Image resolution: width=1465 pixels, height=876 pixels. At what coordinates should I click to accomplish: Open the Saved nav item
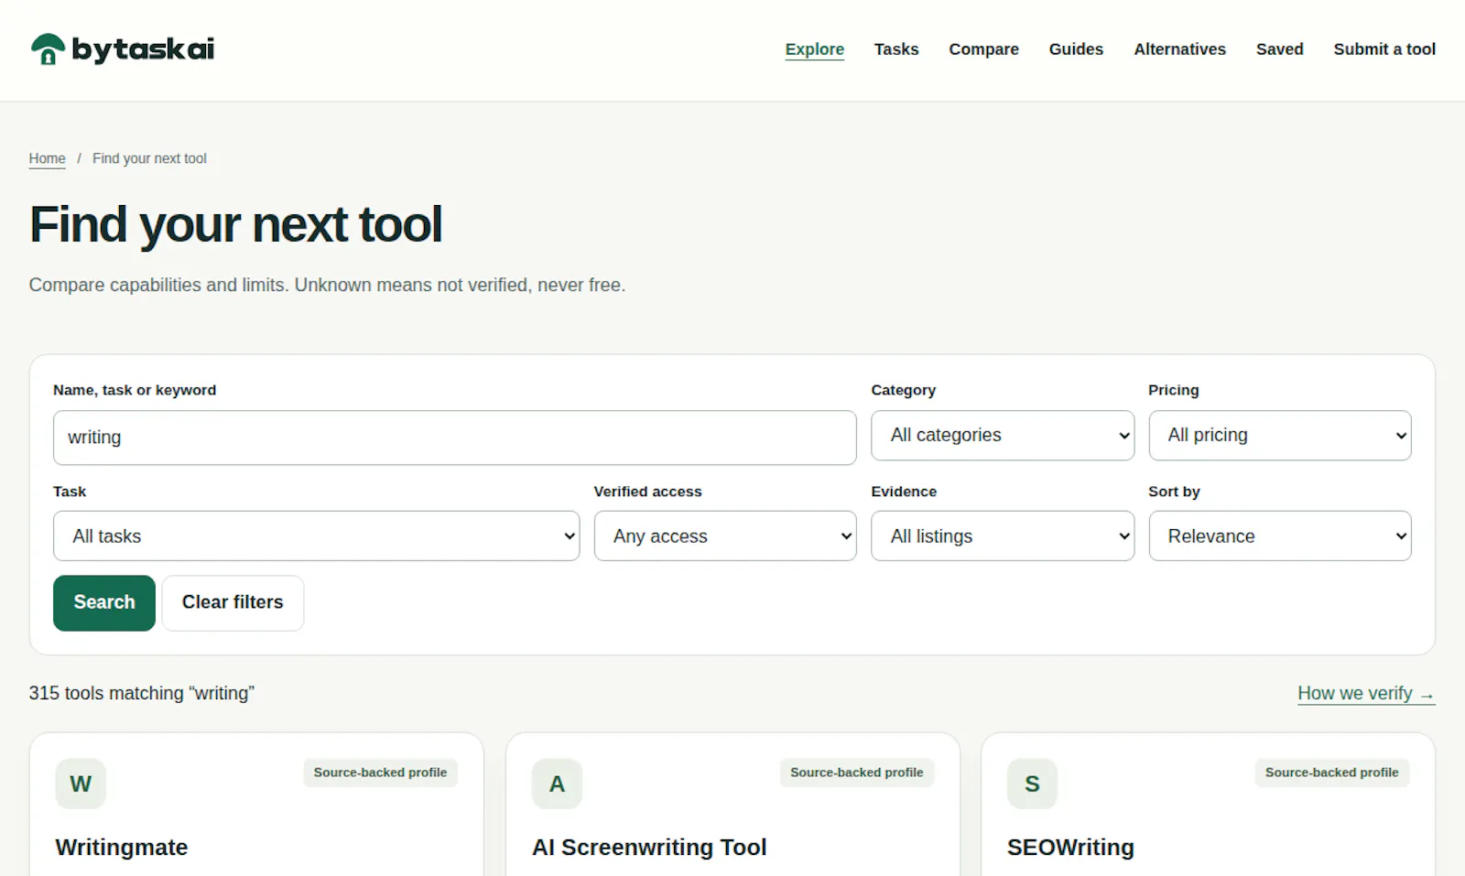(x=1279, y=49)
